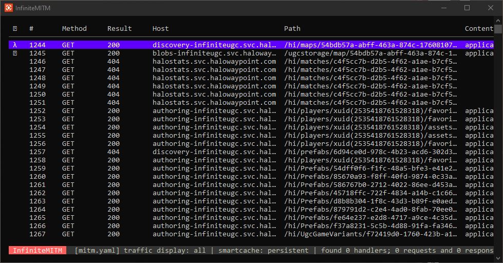The height and width of the screenshot is (263, 503).
Task: Click path /hi/Prefabs/879791d2 on row 1264
Action: tap(370, 210)
